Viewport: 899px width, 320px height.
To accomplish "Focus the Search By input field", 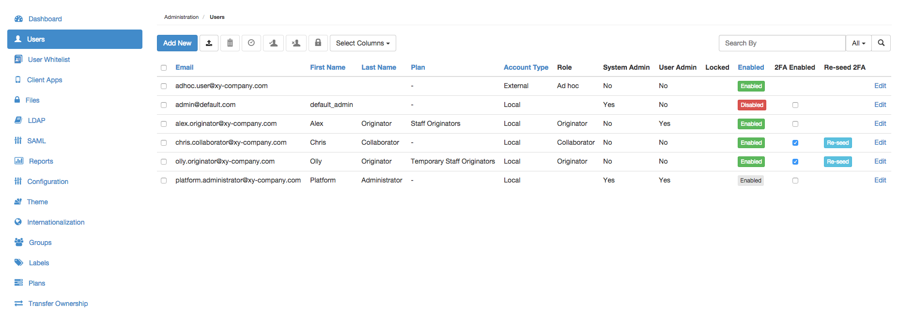I will tap(782, 43).
